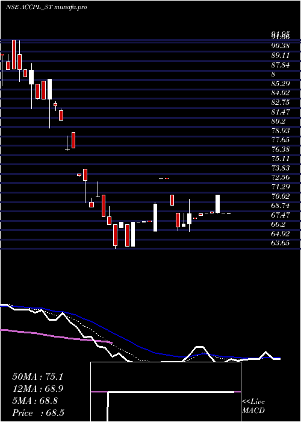
Task: Click the 76.38 price axis label
Action: (281, 150)
